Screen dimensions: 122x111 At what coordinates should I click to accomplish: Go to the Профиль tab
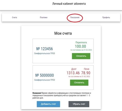point(106,18)
